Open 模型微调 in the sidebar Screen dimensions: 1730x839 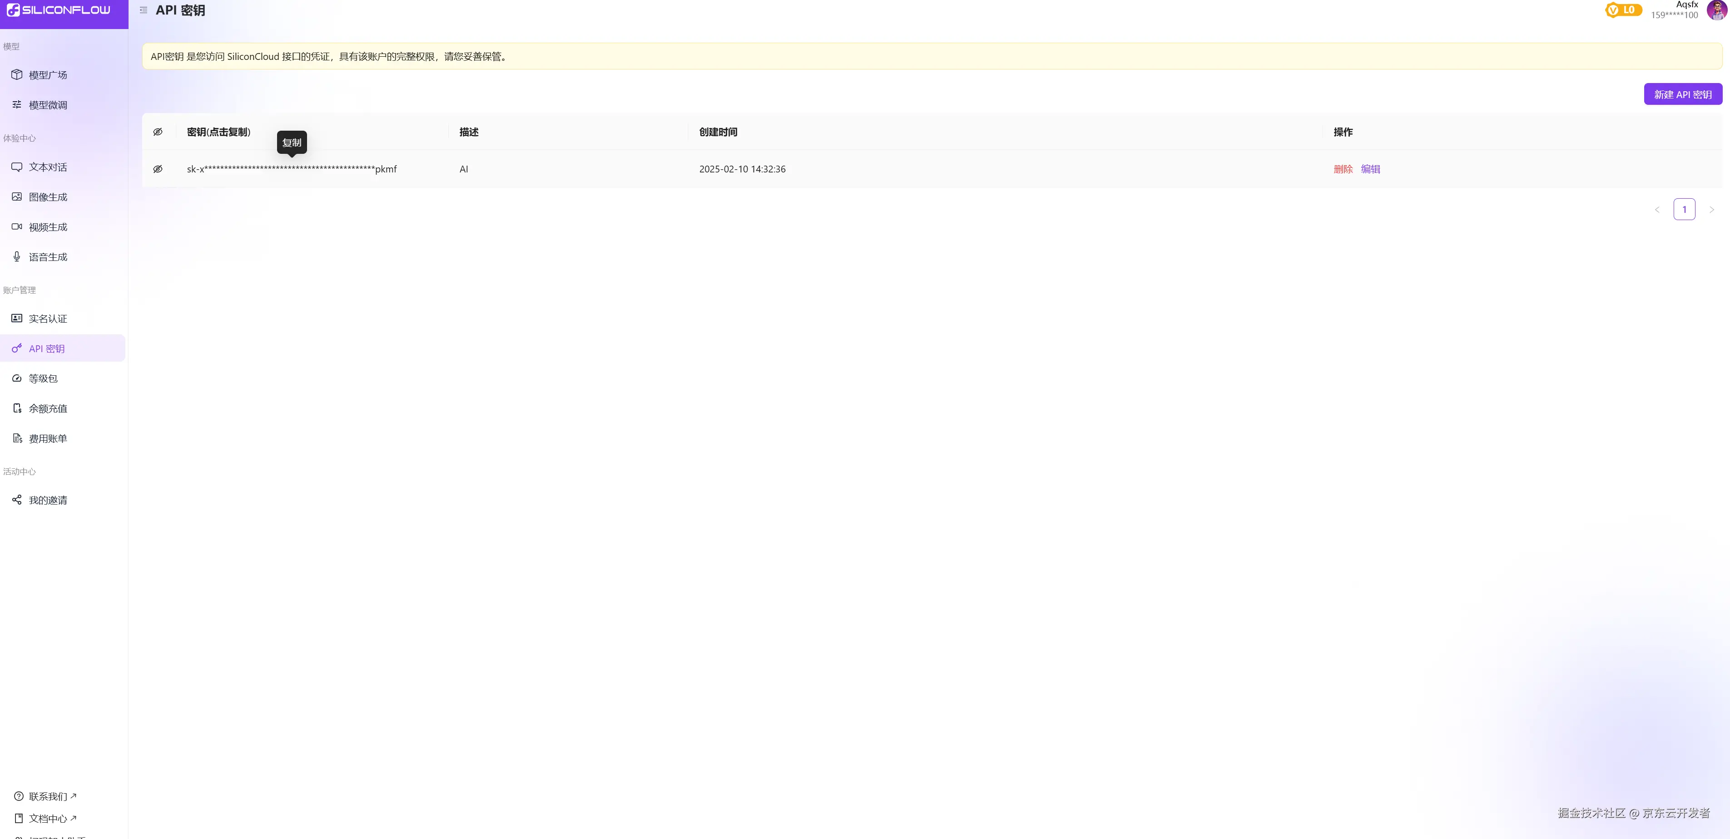coord(48,105)
